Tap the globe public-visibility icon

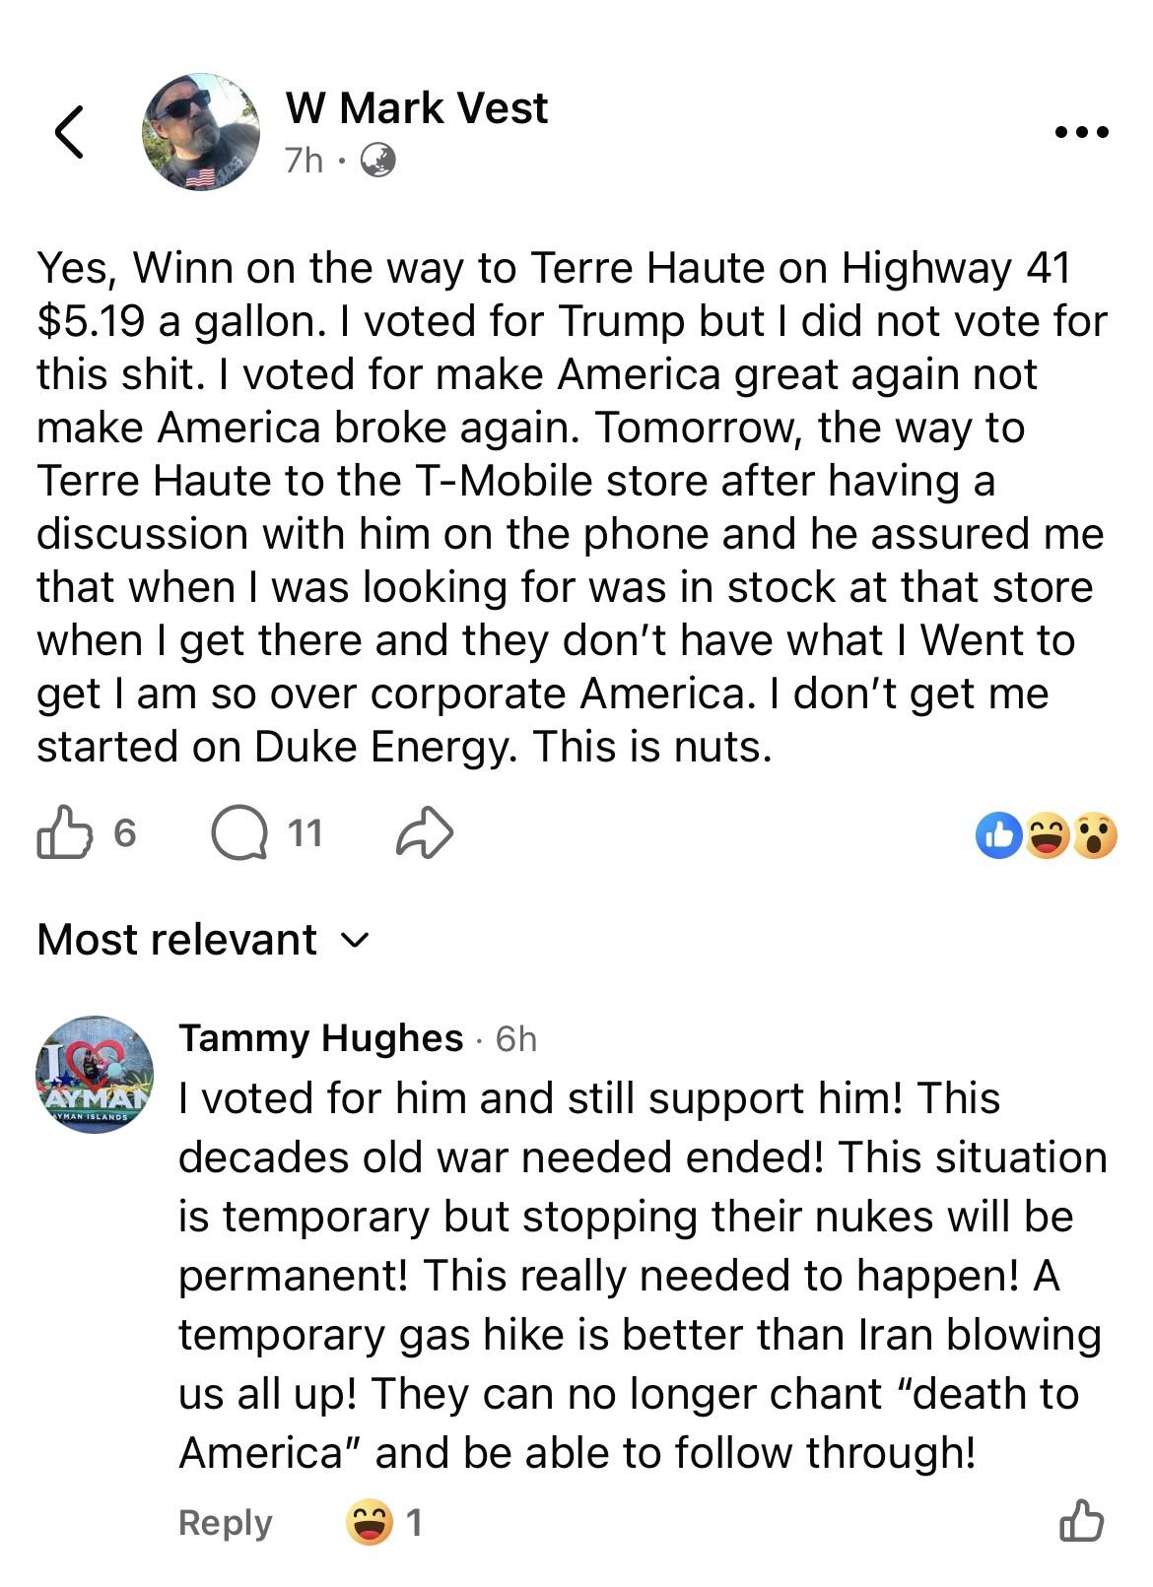click(378, 160)
